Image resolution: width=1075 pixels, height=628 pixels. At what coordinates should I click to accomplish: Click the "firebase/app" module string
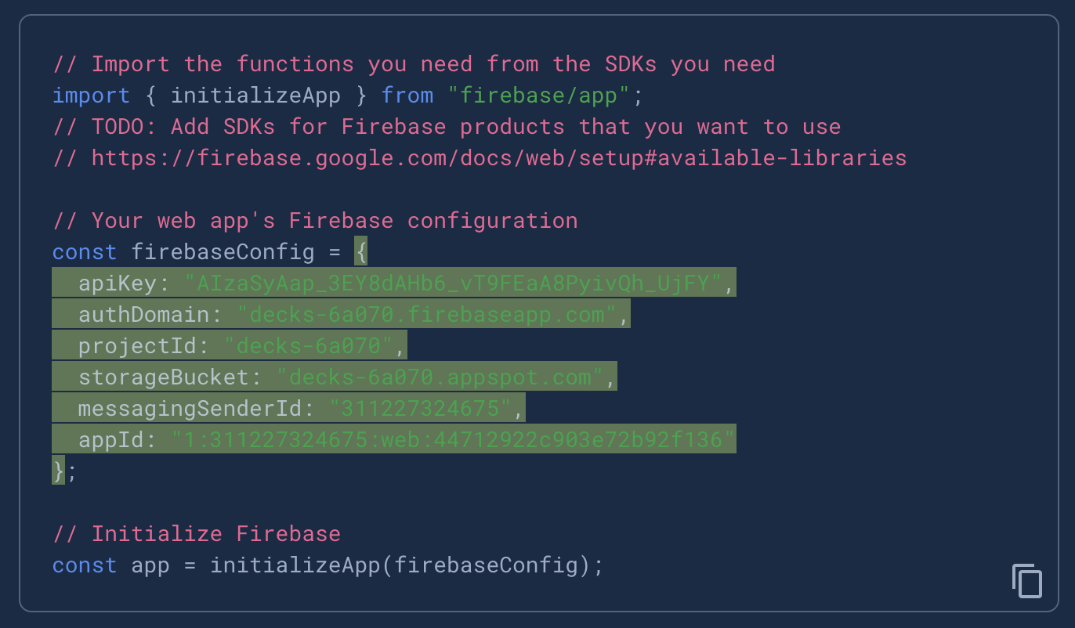point(539,96)
